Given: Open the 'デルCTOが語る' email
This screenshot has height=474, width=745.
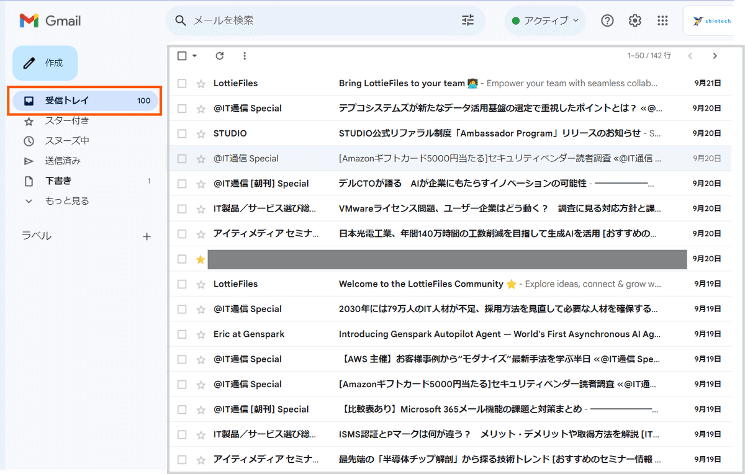Looking at the screenshot, I should click(x=450, y=184).
